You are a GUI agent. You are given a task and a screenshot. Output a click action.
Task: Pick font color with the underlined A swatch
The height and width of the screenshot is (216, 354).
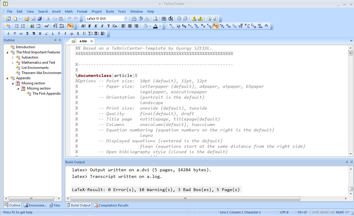point(155,26)
